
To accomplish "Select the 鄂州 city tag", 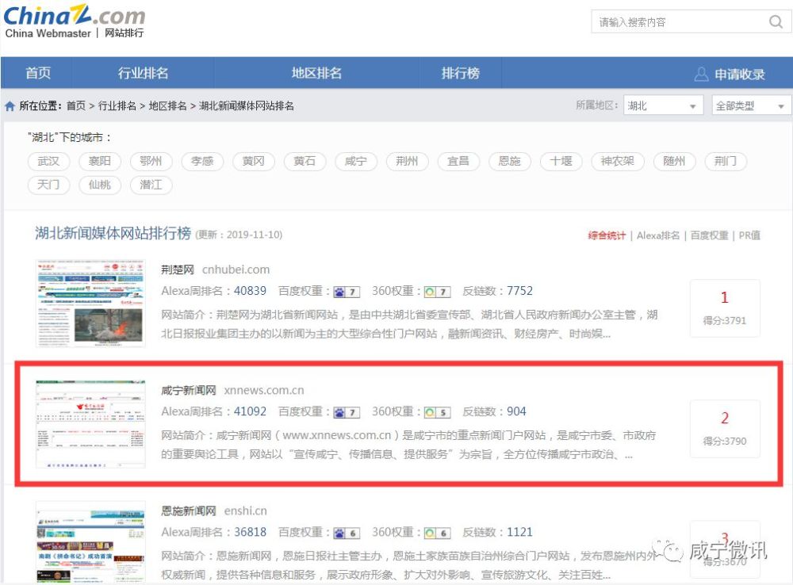I will [151, 161].
